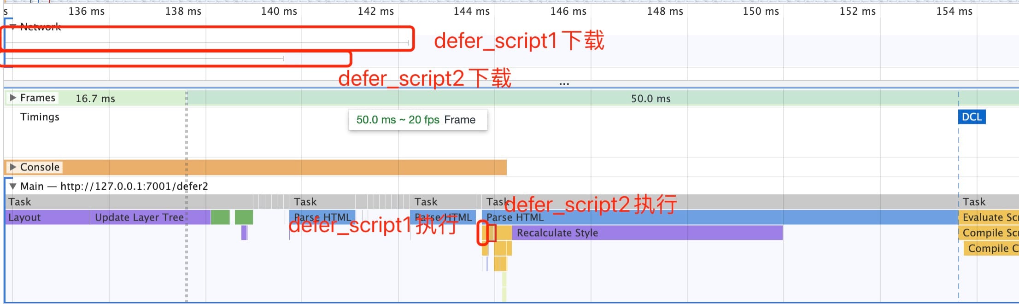This screenshot has width=1019, height=304.
Task: Collapse the Main thread track
Action: [13, 186]
